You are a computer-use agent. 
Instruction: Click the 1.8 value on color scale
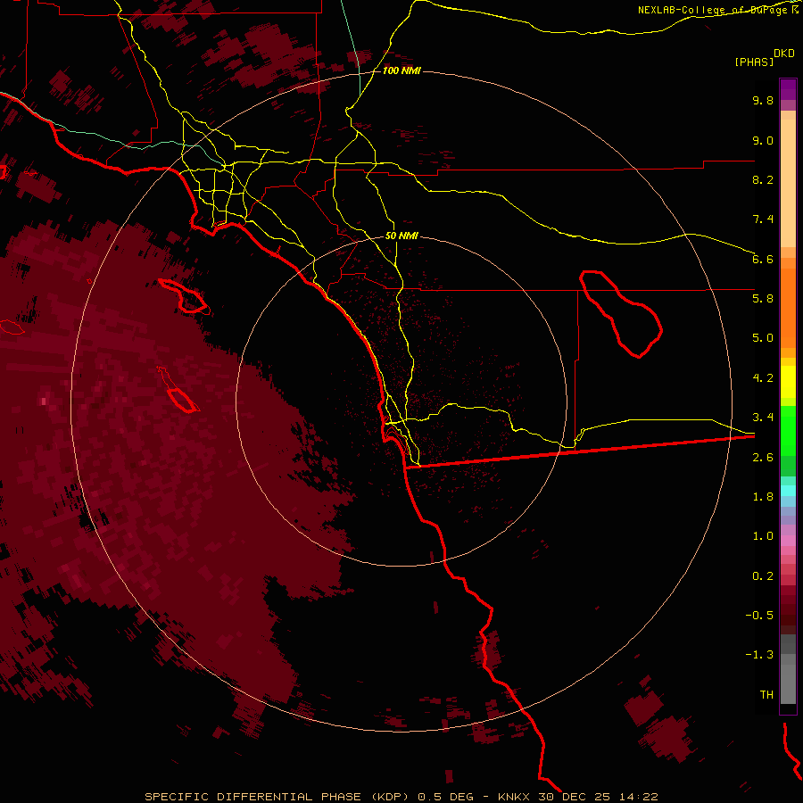763,497
